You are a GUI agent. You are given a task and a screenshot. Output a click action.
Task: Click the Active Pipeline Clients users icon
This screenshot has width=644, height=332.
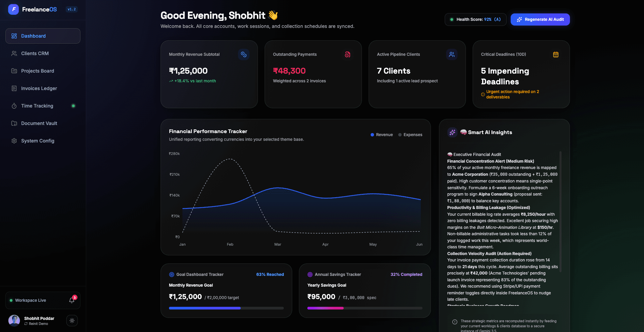pos(452,54)
